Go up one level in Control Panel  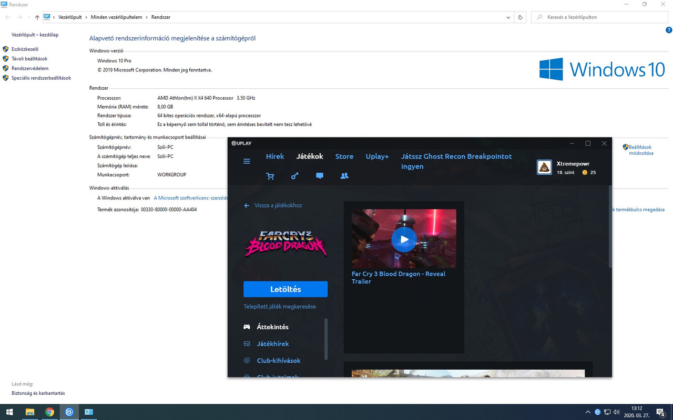(x=37, y=17)
